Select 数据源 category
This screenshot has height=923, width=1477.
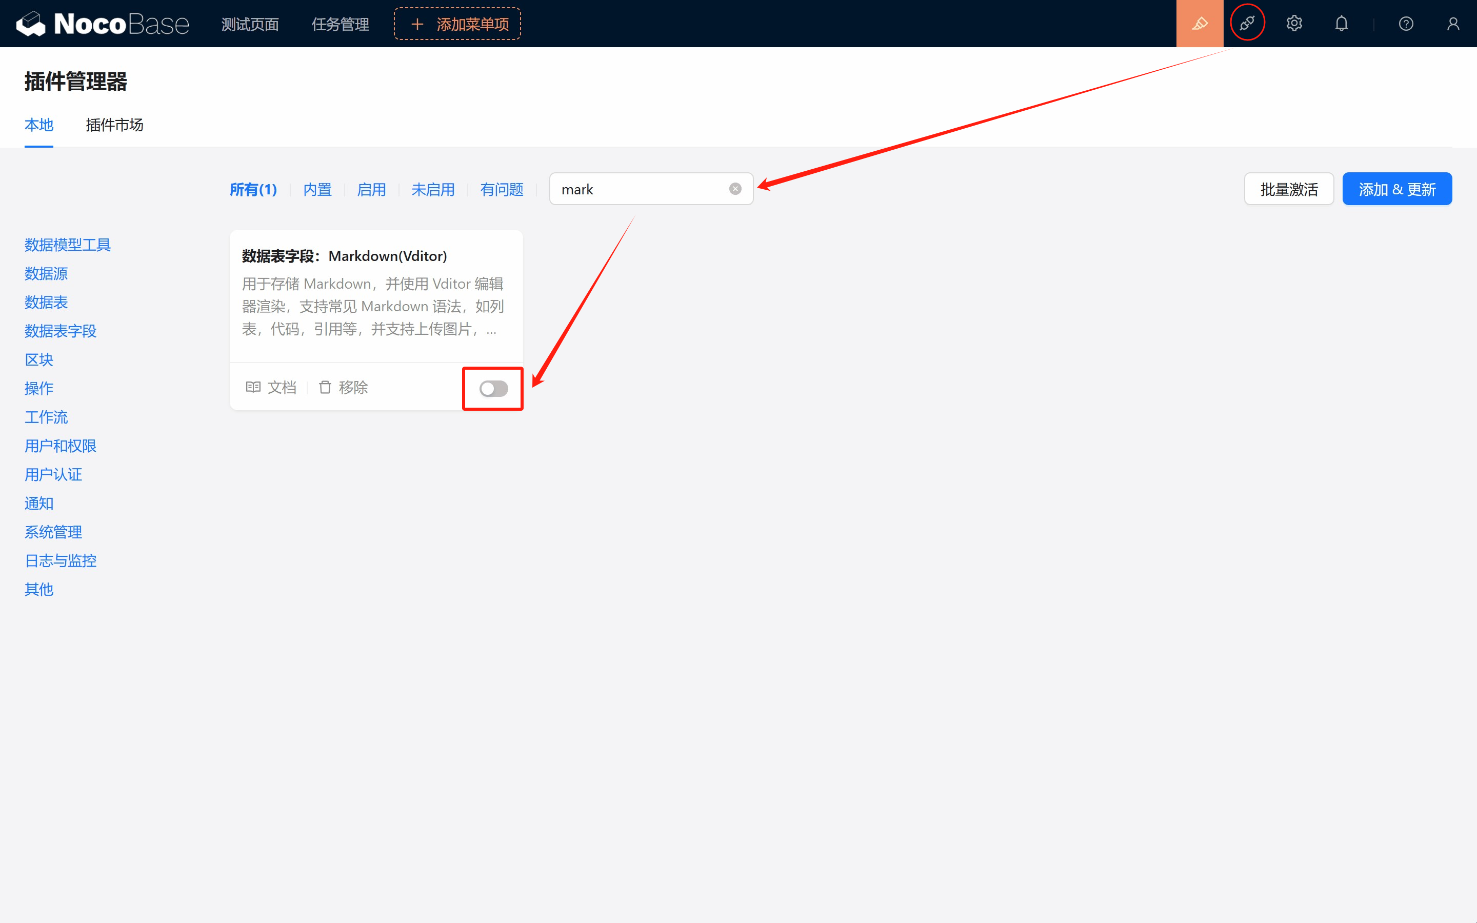[x=46, y=273]
